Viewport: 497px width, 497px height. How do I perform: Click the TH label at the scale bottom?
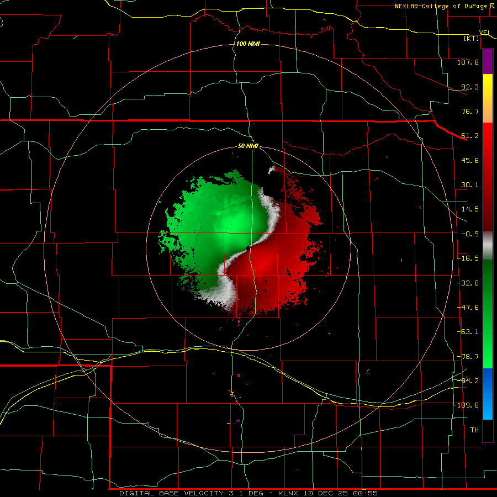[x=474, y=430]
